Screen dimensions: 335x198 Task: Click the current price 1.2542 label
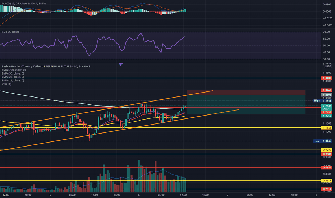tap(327, 106)
